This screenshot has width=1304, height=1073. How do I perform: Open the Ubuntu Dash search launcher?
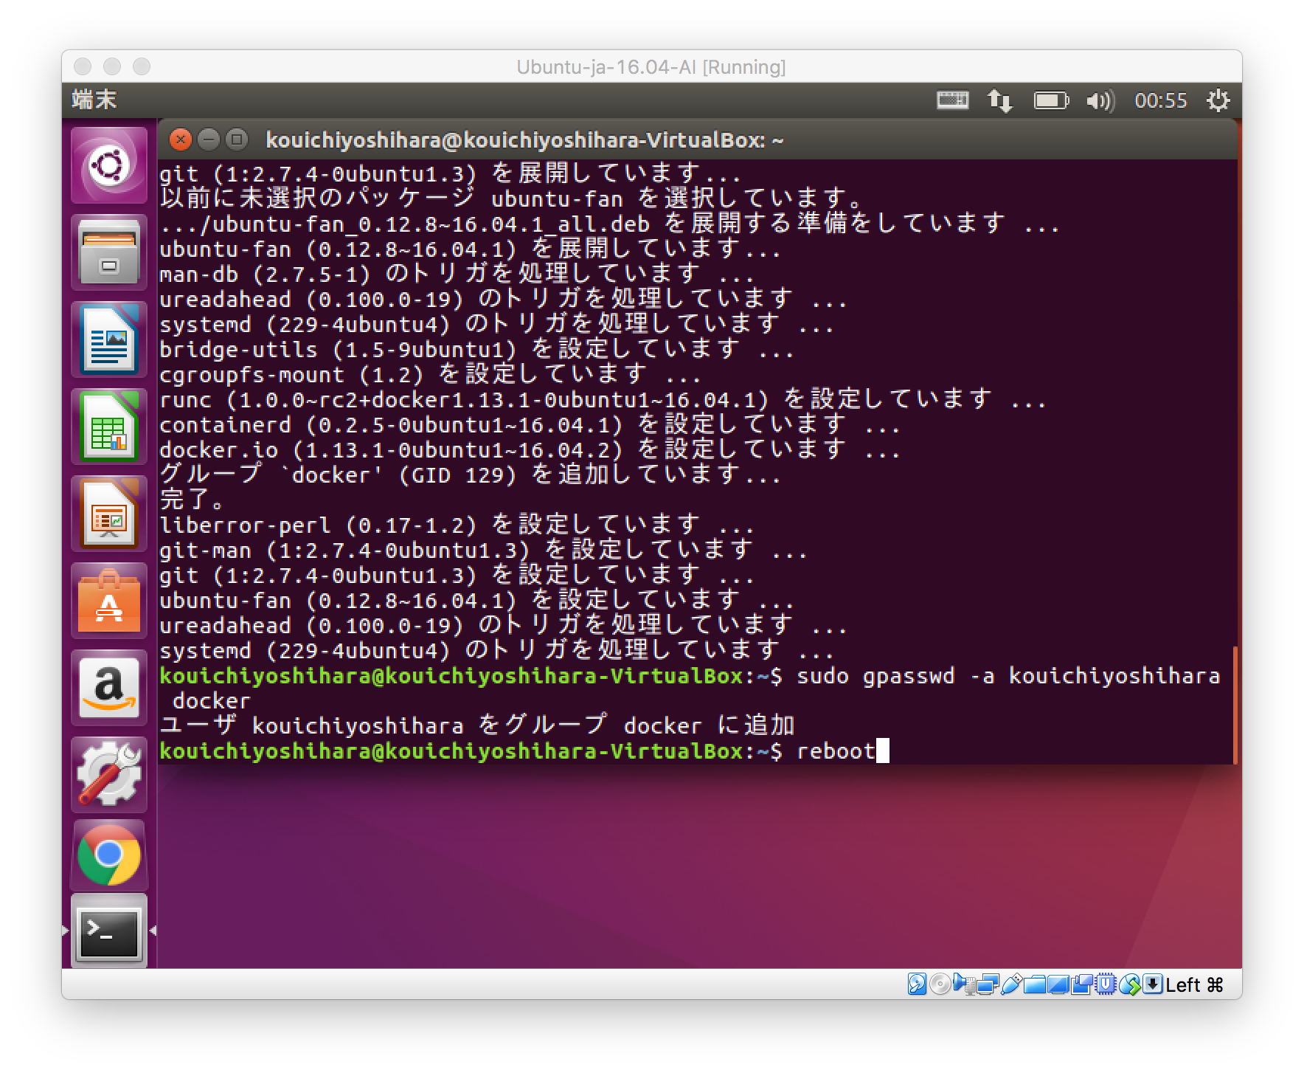pyautogui.click(x=109, y=165)
